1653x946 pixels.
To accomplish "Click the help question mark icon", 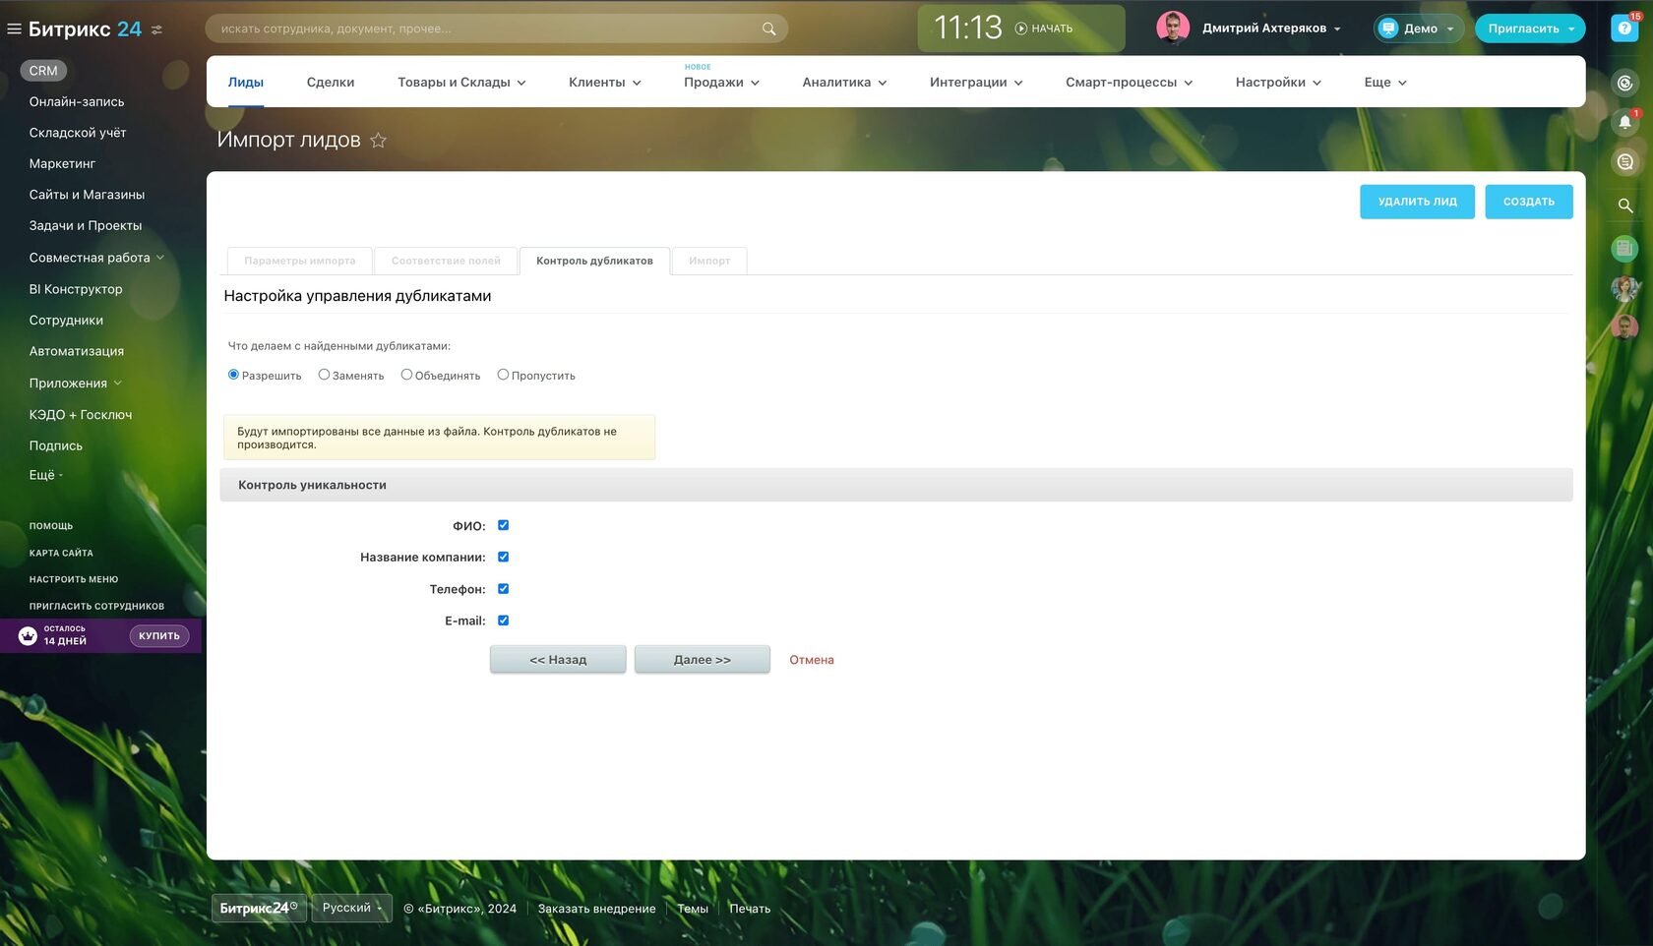I will coord(1624,29).
